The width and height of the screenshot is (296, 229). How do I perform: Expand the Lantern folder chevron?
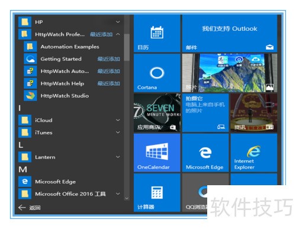click(x=118, y=157)
